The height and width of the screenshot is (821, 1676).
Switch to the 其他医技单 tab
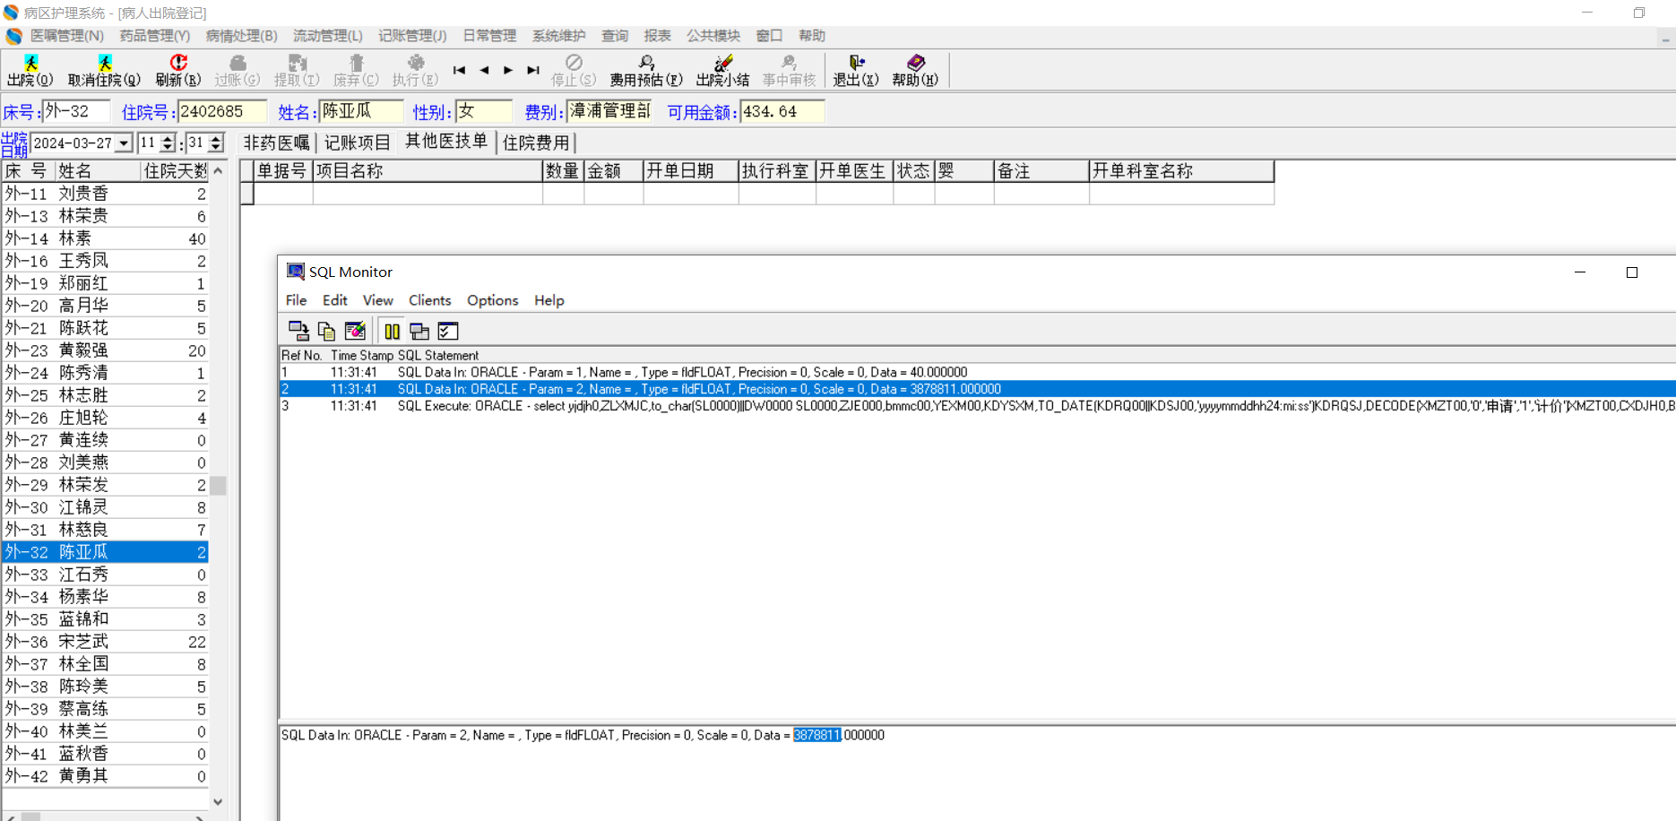(x=446, y=142)
